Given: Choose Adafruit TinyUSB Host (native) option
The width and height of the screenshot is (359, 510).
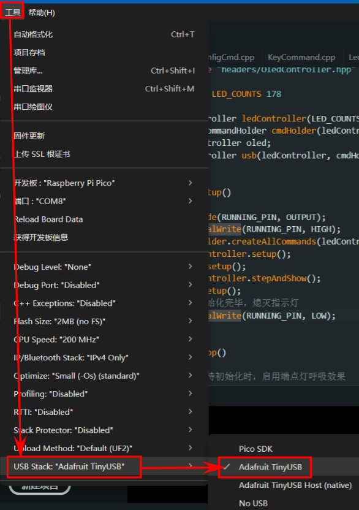Looking at the screenshot, I should click(x=284, y=485).
